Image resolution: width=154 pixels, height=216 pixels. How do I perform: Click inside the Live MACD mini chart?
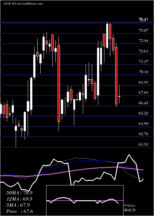coord(85,201)
